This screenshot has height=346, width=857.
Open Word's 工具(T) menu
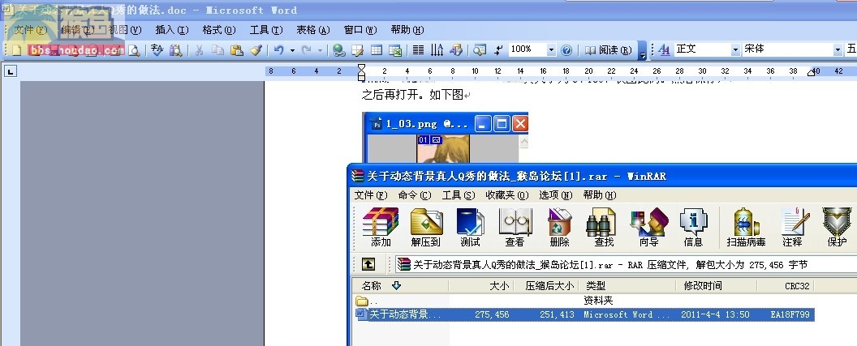pyautogui.click(x=266, y=29)
